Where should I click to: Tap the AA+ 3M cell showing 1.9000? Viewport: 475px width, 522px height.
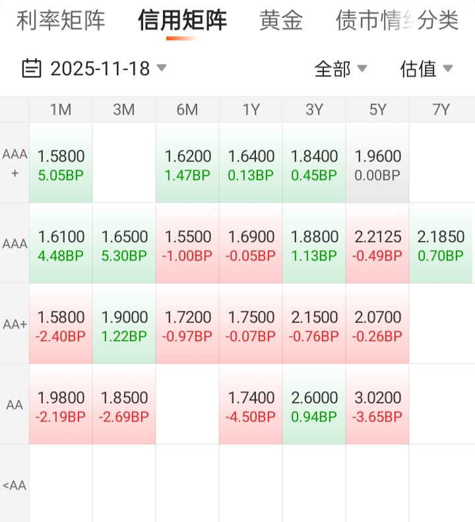(x=124, y=325)
